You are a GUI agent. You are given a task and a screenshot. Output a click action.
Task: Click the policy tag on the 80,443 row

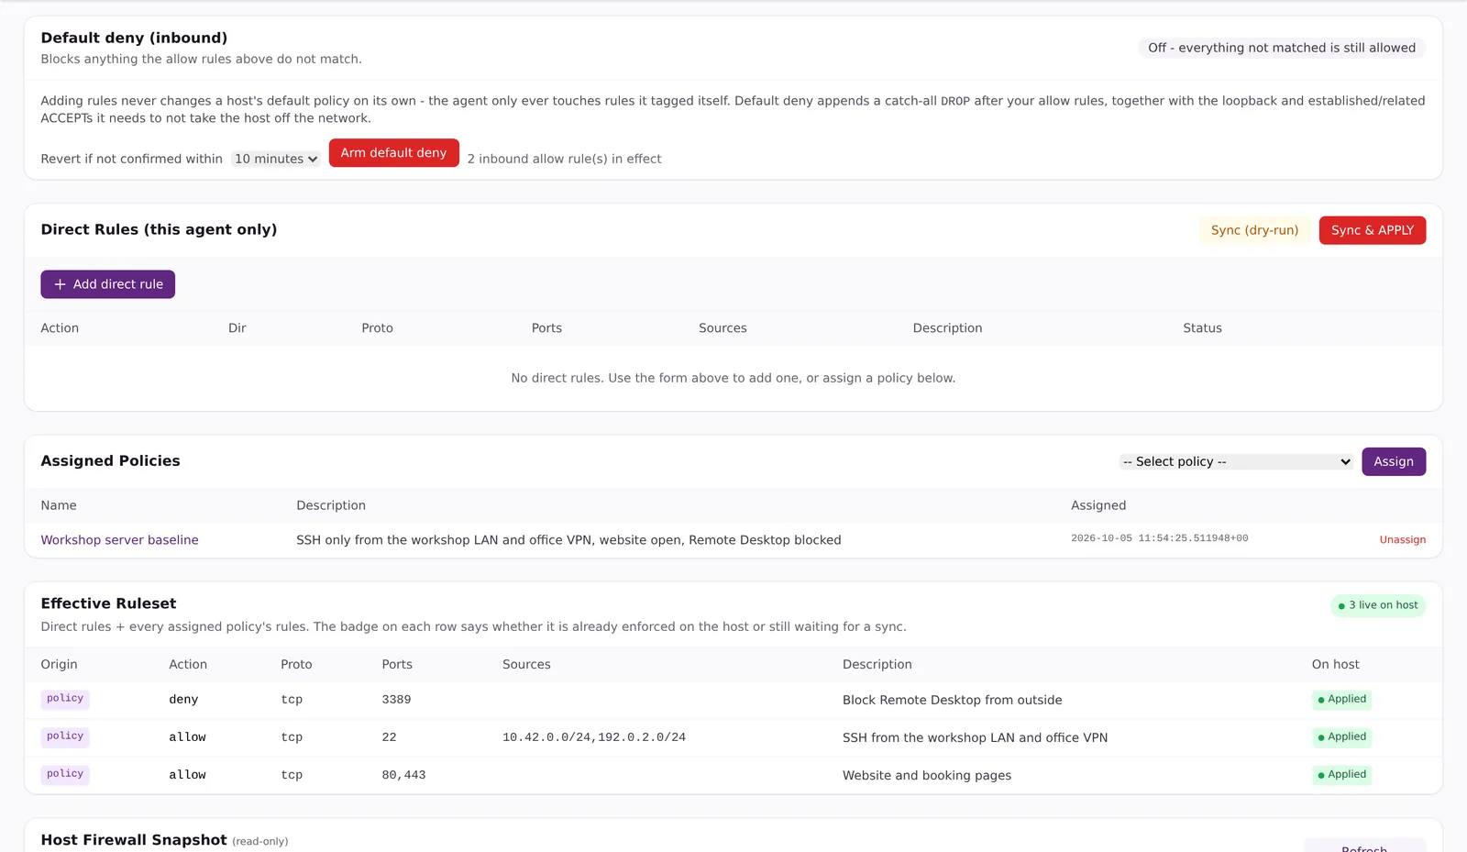[x=65, y=774]
